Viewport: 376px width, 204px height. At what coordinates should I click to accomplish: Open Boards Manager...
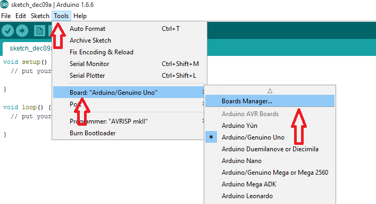pos(270,101)
